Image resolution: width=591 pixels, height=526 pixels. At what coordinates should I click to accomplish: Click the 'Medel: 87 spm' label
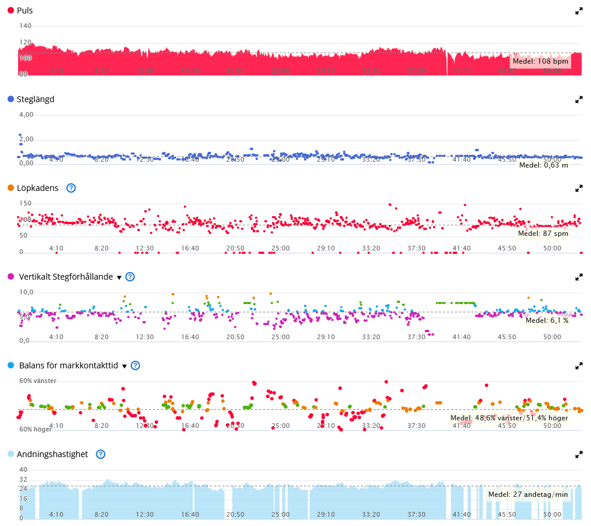543,234
